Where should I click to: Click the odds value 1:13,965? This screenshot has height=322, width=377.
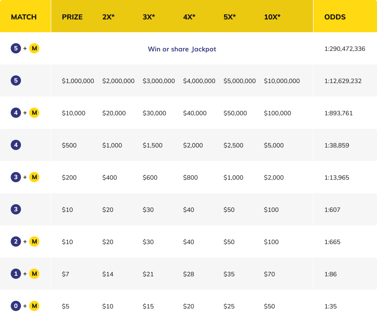tap(337, 178)
